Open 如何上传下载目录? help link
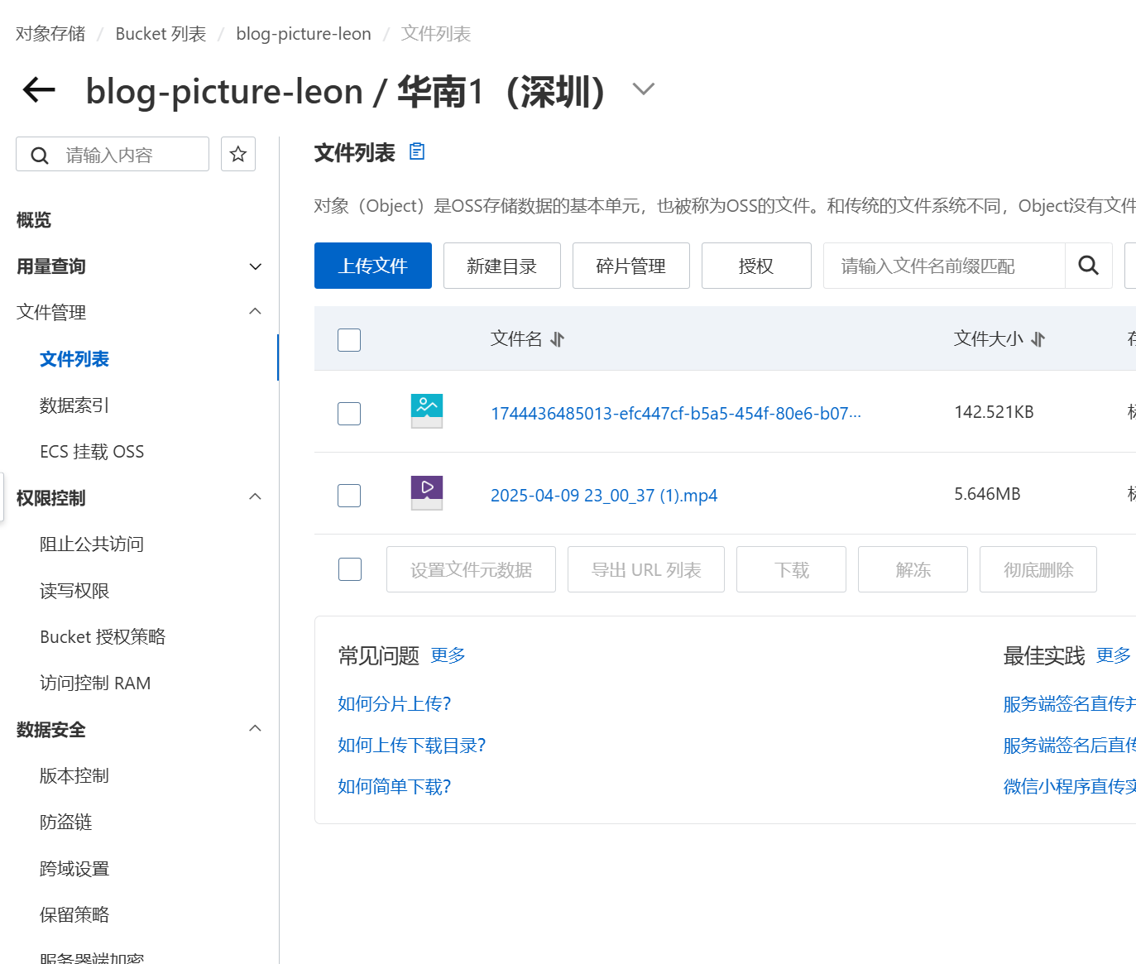 pos(412,746)
